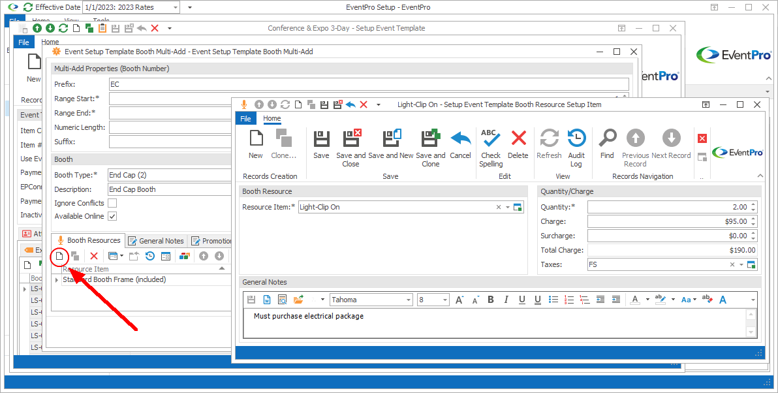This screenshot has height=393, width=778.
Task: Click Refresh in the View group
Action: [x=549, y=145]
